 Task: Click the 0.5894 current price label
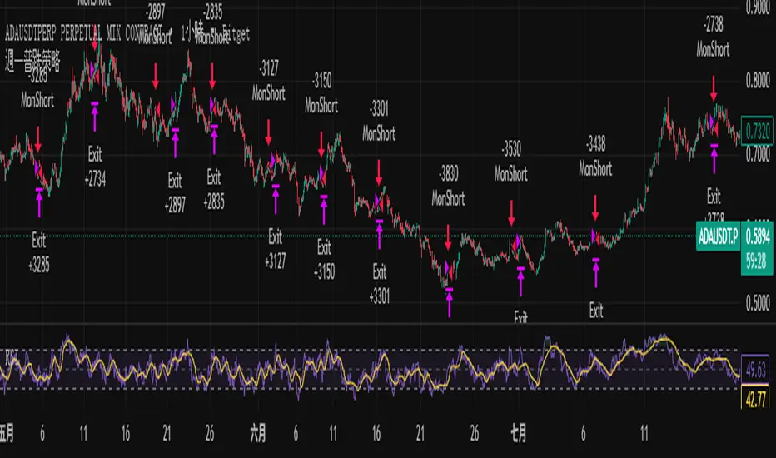(757, 237)
